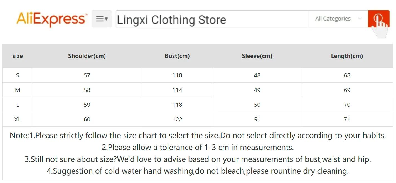Select the Sleeve(cm) column header
The height and width of the screenshot is (183, 396).
tap(257, 56)
